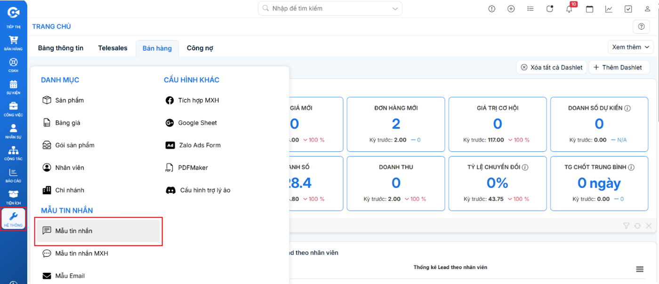
Task: Open the line chart icon in header
Action: [x=609, y=8]
